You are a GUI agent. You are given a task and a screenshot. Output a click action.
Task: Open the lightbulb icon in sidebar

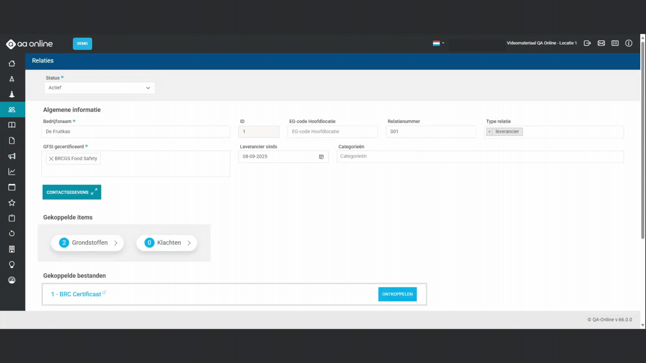(12, 265)
